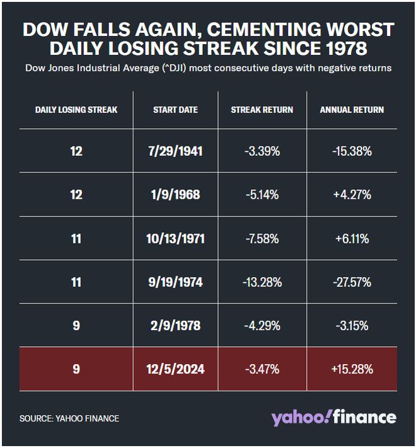Select the main headline about Dow falling
This screenshot has height=448, width=416.
click(x=208, y=38)
